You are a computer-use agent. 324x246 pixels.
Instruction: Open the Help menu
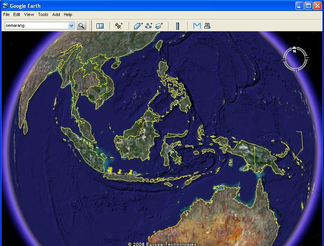(68, 14)
